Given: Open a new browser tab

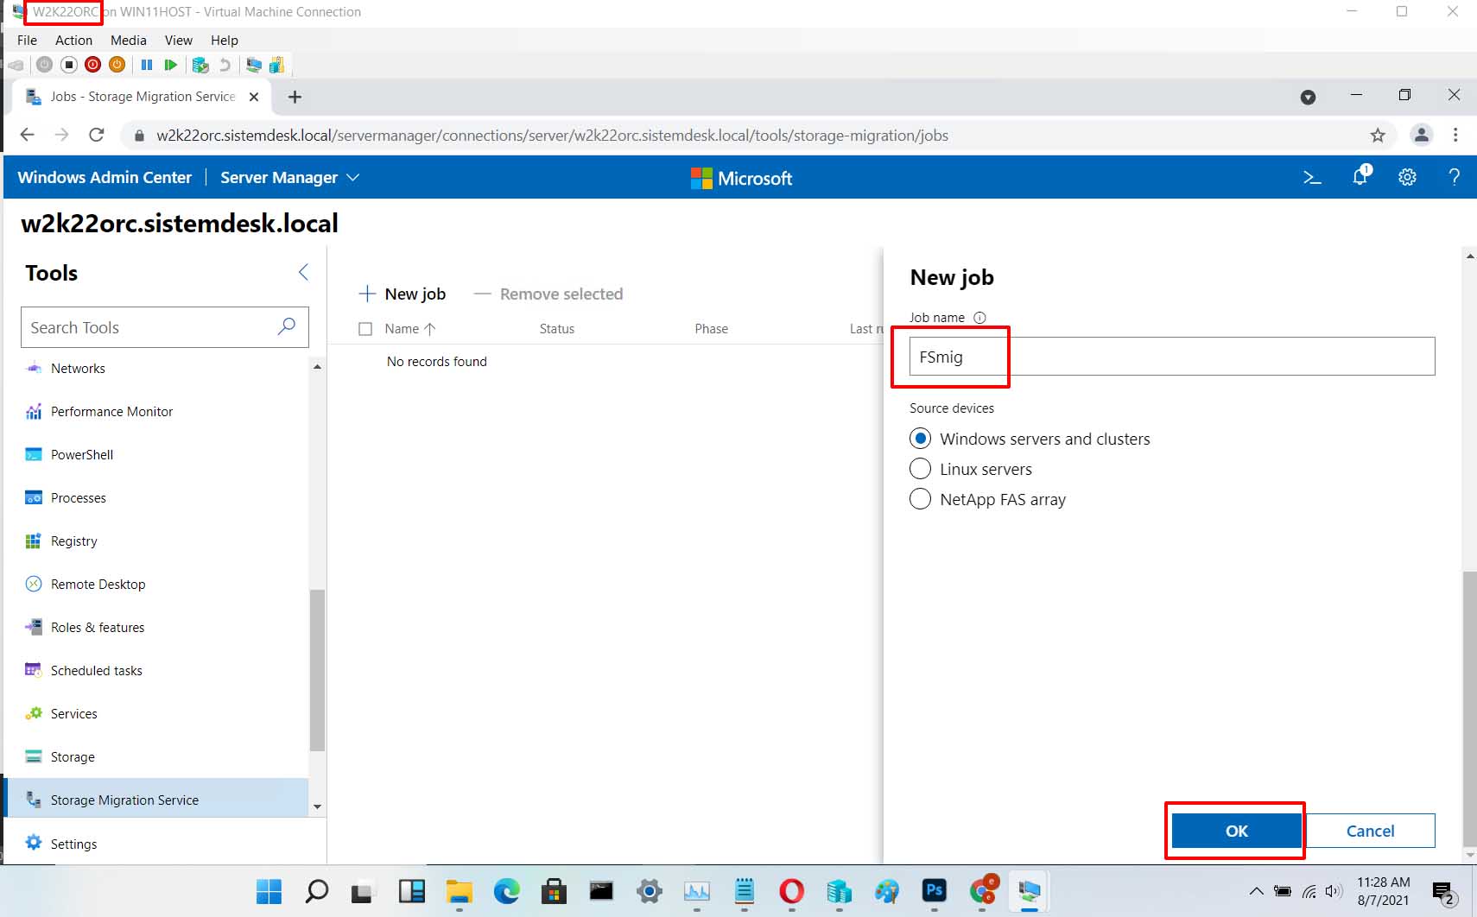Looking at the screenshot, I should pyautogui.click(x=295, y=98).
